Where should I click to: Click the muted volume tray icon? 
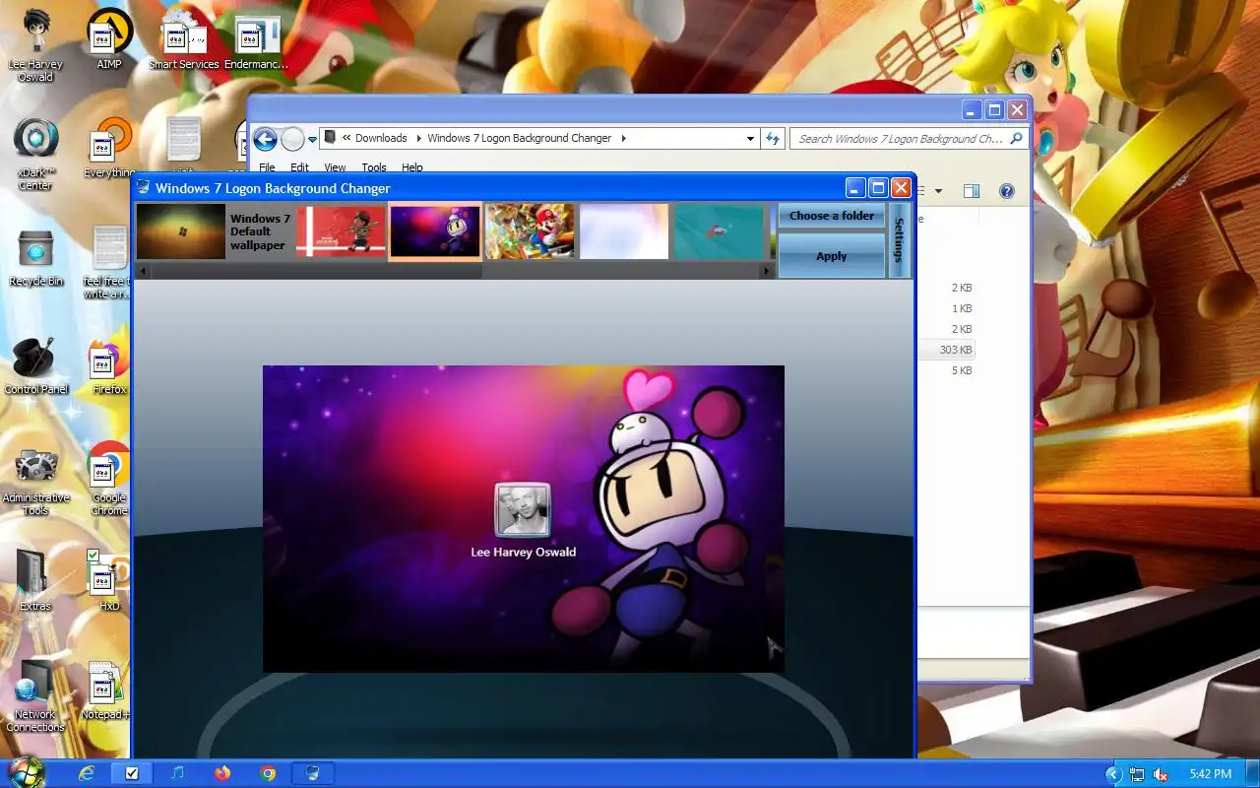pyautogui.click(x=1161, y=774)
